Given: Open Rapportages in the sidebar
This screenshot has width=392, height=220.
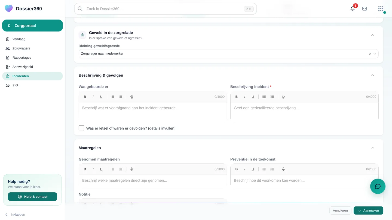Looking at the screenshot, I should pyautogui.click(x=32, y=58).
